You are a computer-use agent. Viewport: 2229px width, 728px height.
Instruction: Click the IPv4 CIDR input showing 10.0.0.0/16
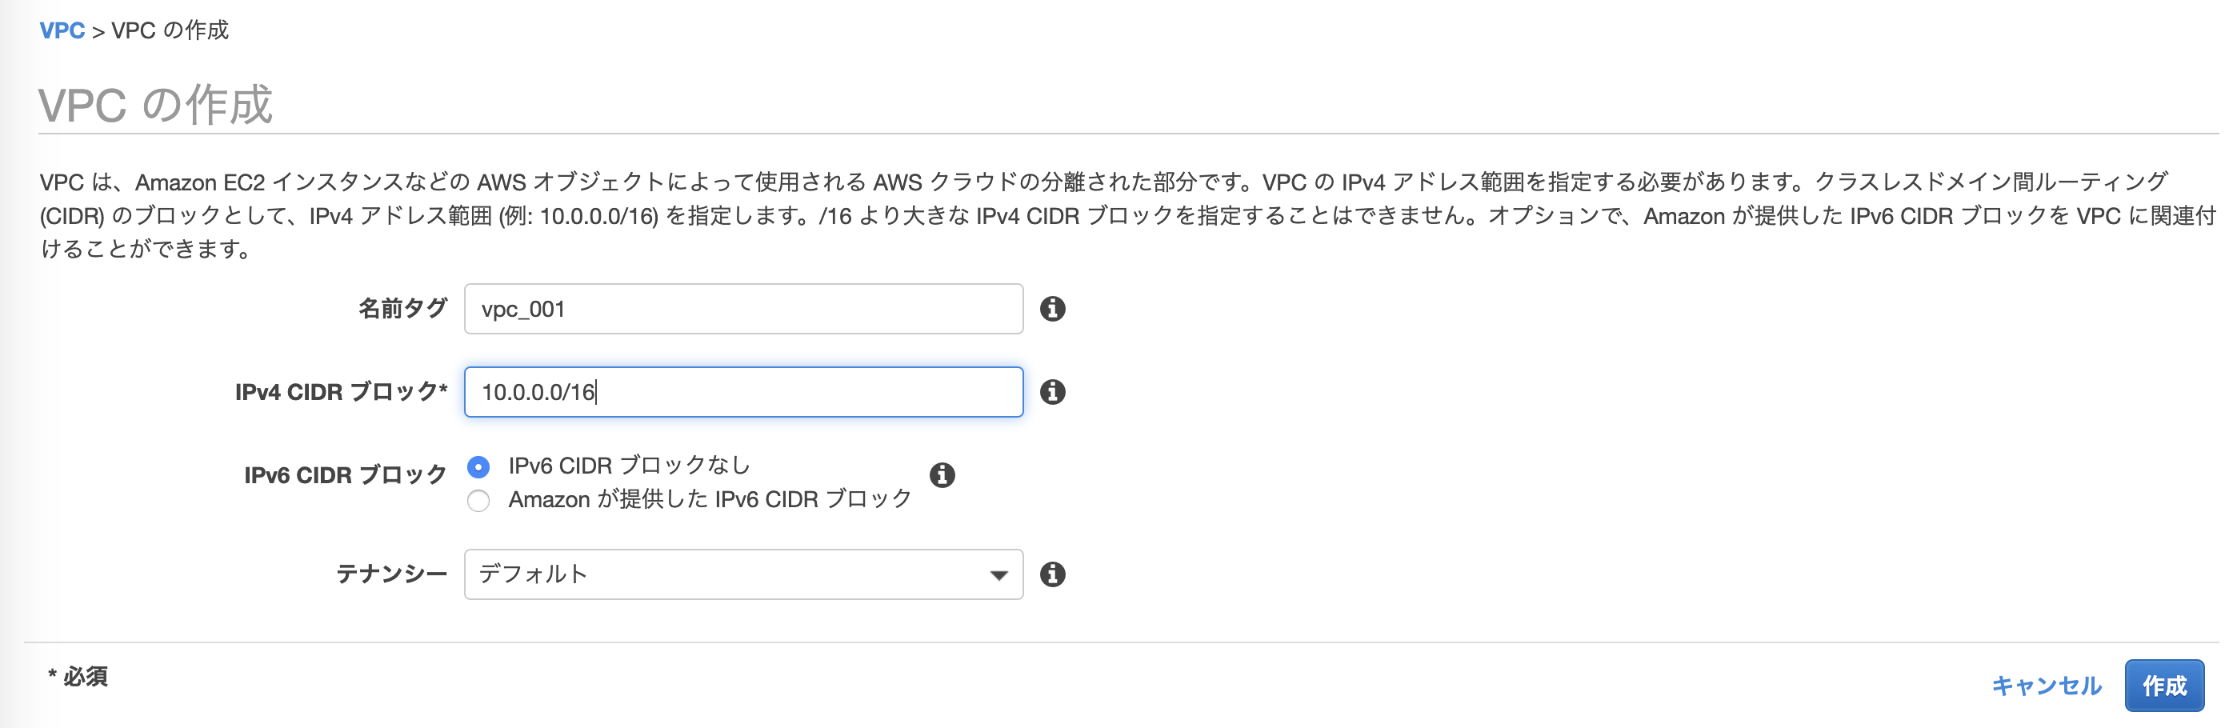click(742, 392)
